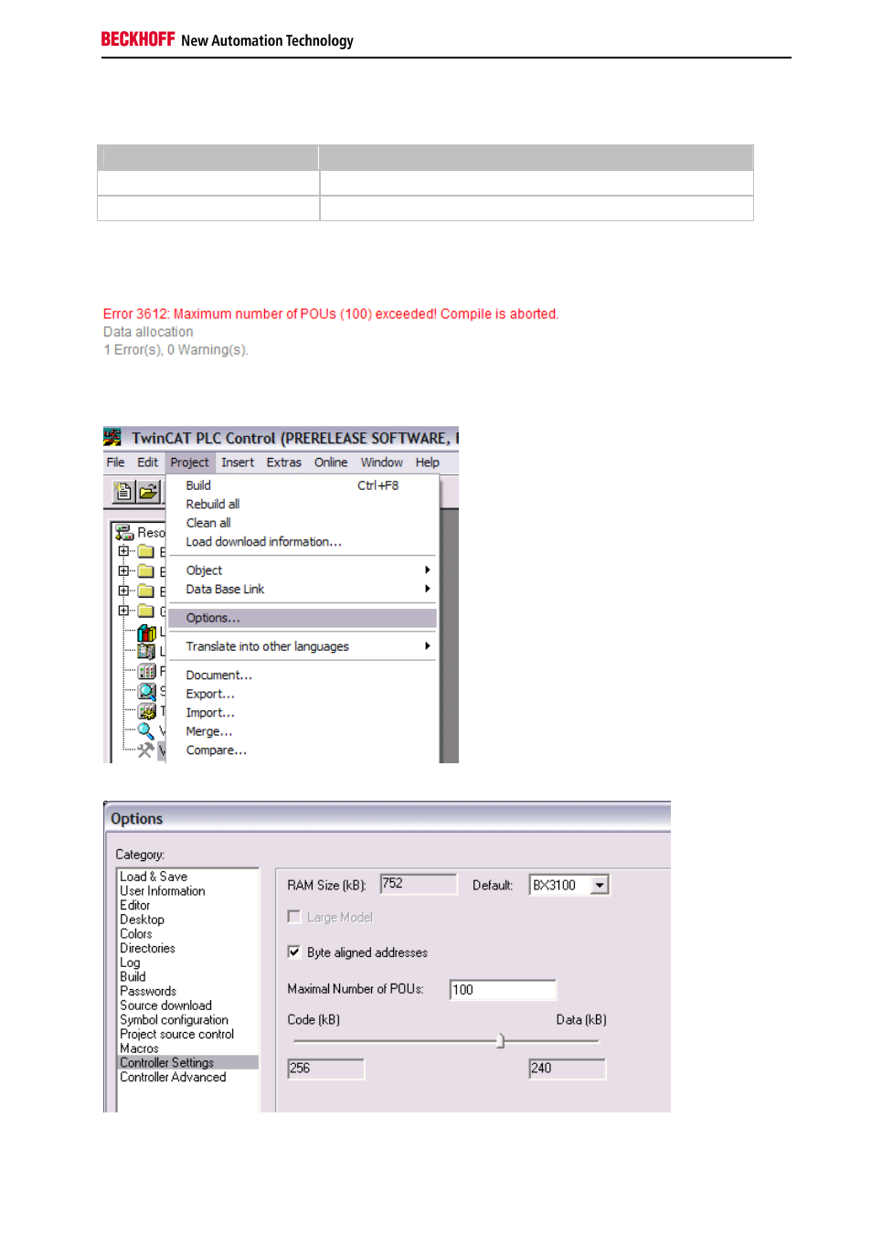
Task: Open the Edit menu
Action: [x=147, y=463]
